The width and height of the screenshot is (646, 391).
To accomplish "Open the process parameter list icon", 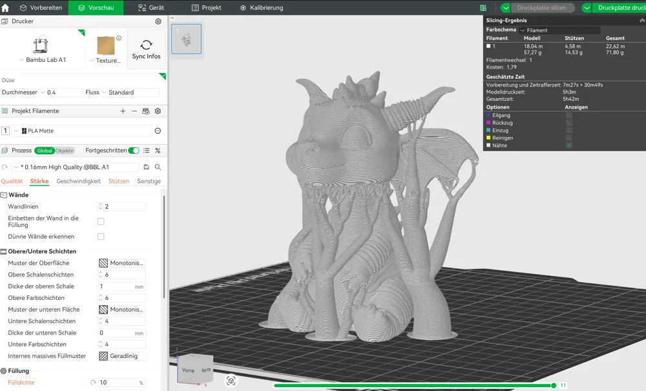I will 146,151.
